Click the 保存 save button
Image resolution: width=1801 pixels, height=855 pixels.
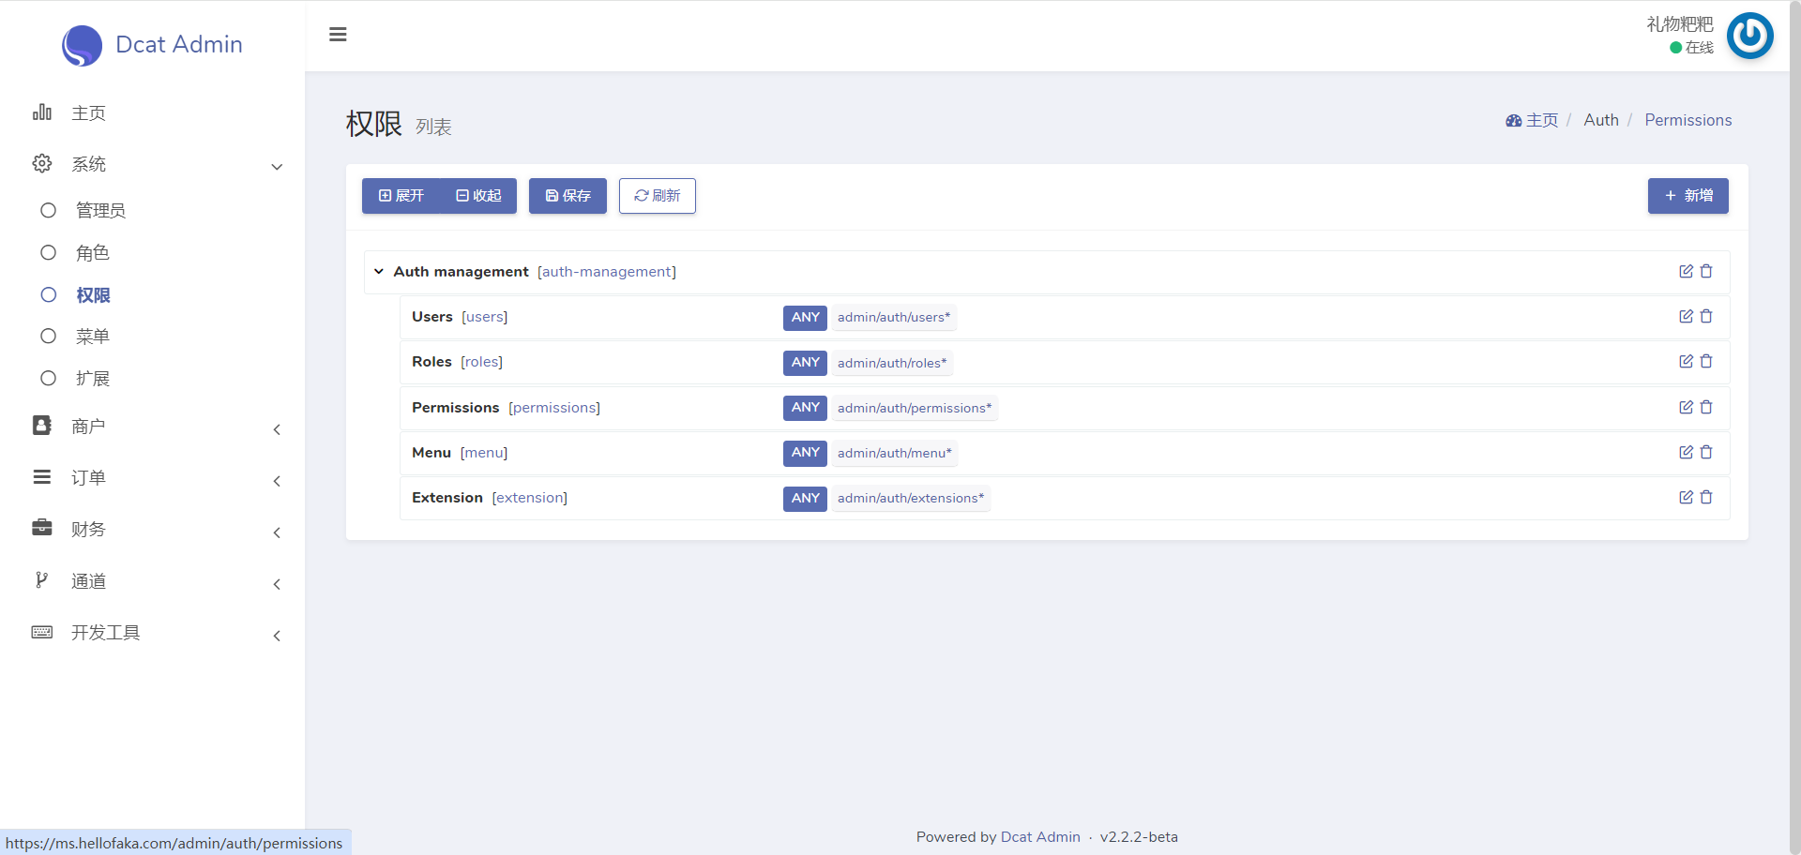point(568,196)
